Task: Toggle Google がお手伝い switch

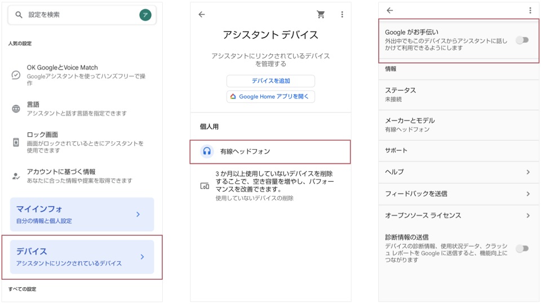Action: point(522,41)
